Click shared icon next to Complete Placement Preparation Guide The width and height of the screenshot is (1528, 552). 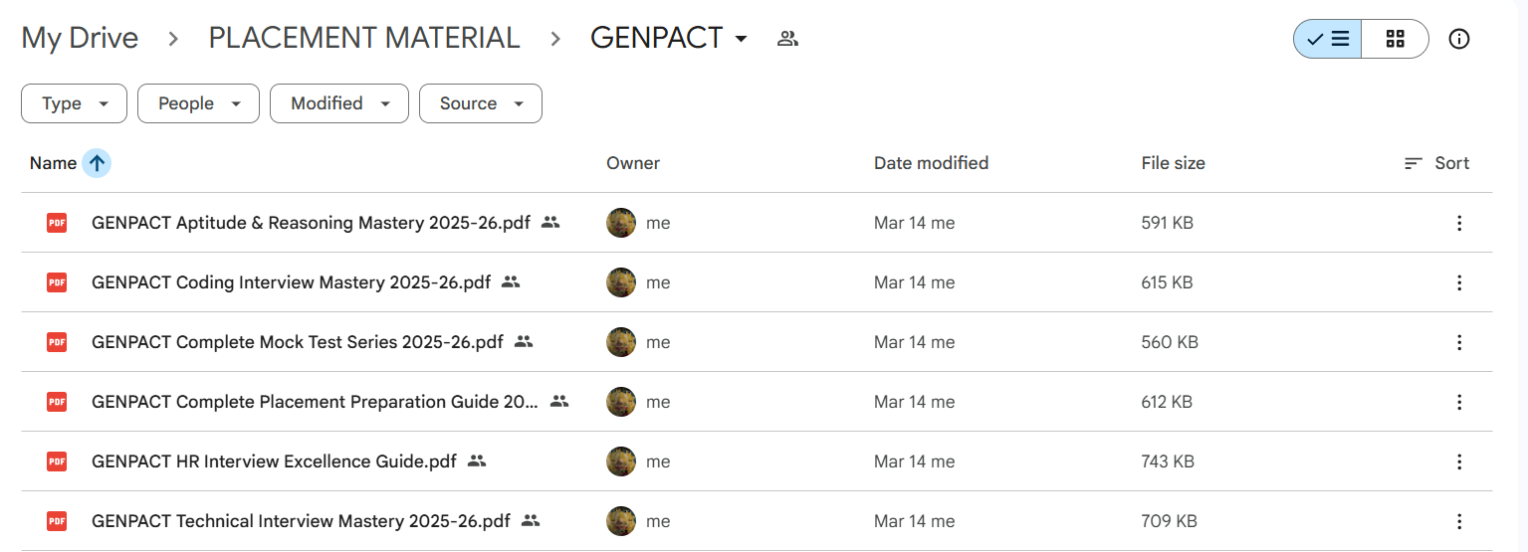pos(559,402)
